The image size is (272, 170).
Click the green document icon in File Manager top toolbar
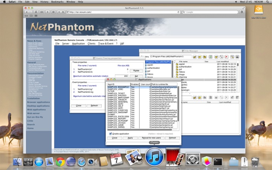[x=211, y=57]
